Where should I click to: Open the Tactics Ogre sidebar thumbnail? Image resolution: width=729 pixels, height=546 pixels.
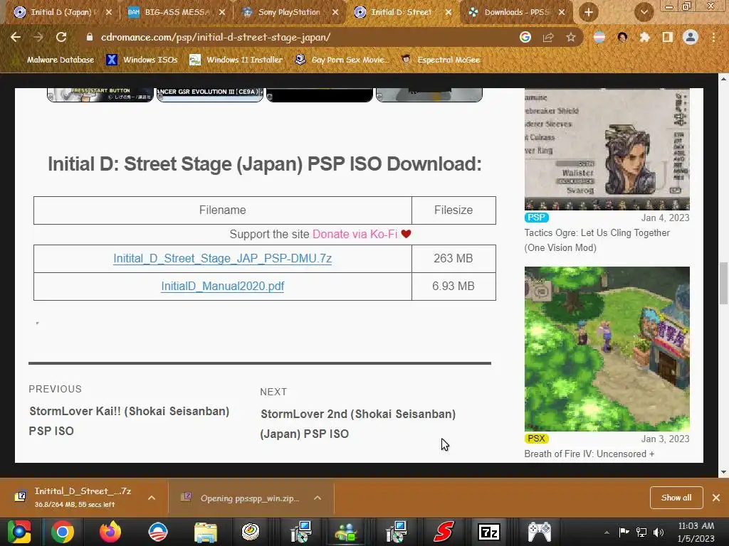(607, 149)
